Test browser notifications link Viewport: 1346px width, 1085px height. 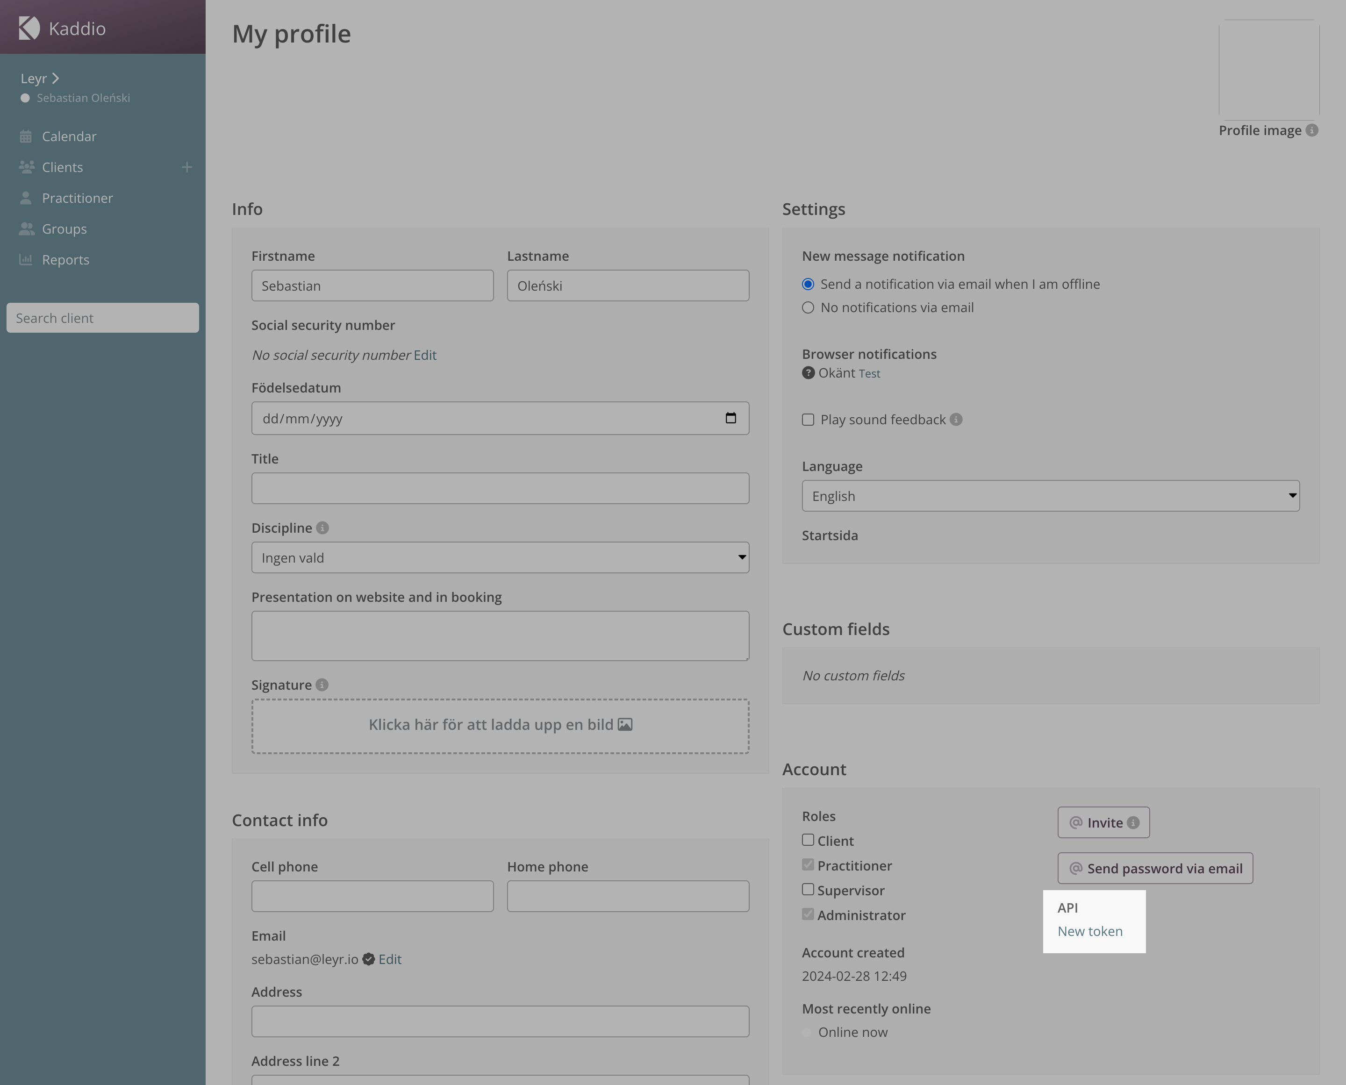tap(869, 374)
